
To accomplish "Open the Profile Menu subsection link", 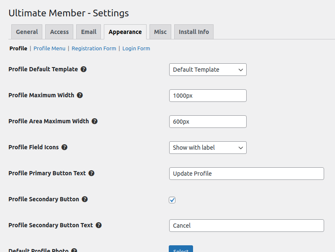I will click(49, 49).
